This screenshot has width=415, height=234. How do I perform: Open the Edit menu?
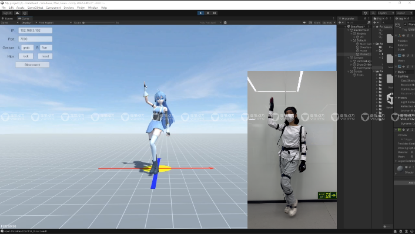[x=11, y=8]
